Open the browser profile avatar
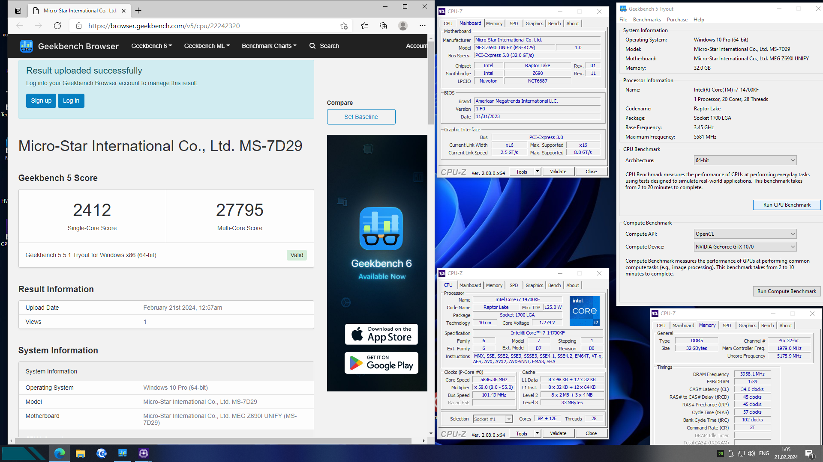 pyautogui.click(x=402, y=26)
